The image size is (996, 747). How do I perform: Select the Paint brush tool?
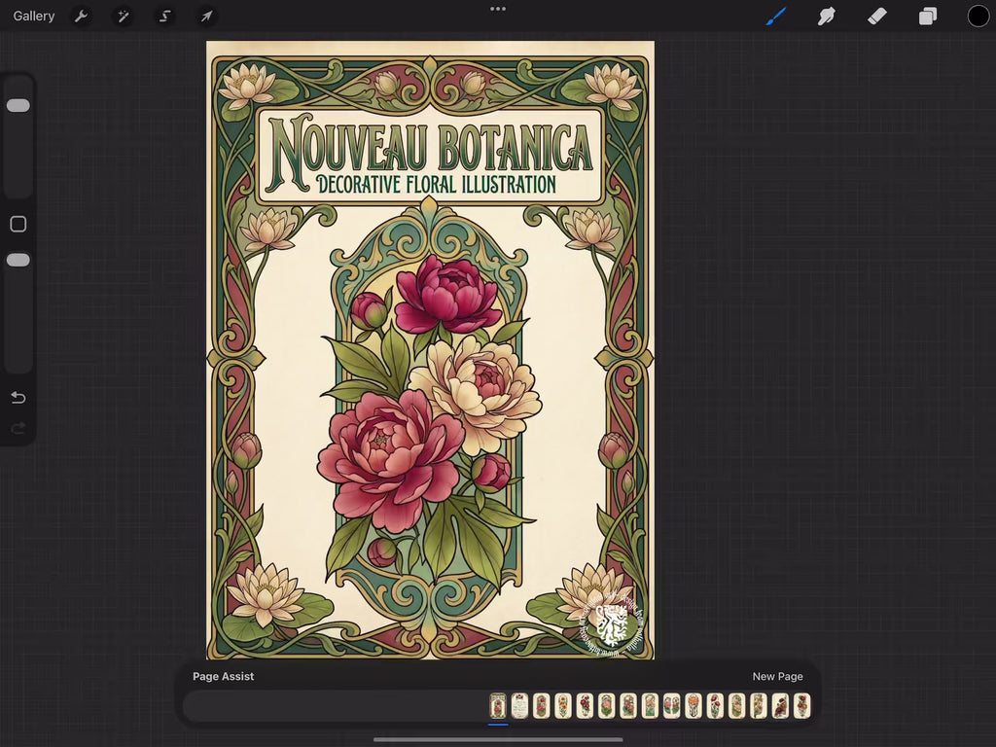click(x=775, y=16)
